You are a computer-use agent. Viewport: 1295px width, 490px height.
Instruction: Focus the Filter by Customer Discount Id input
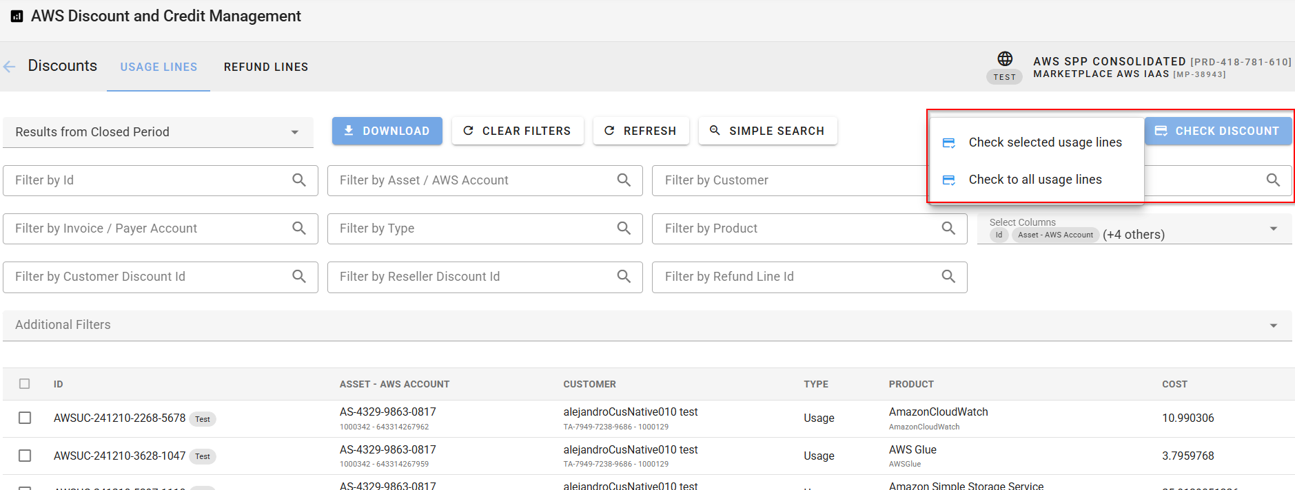pos(161,277)
